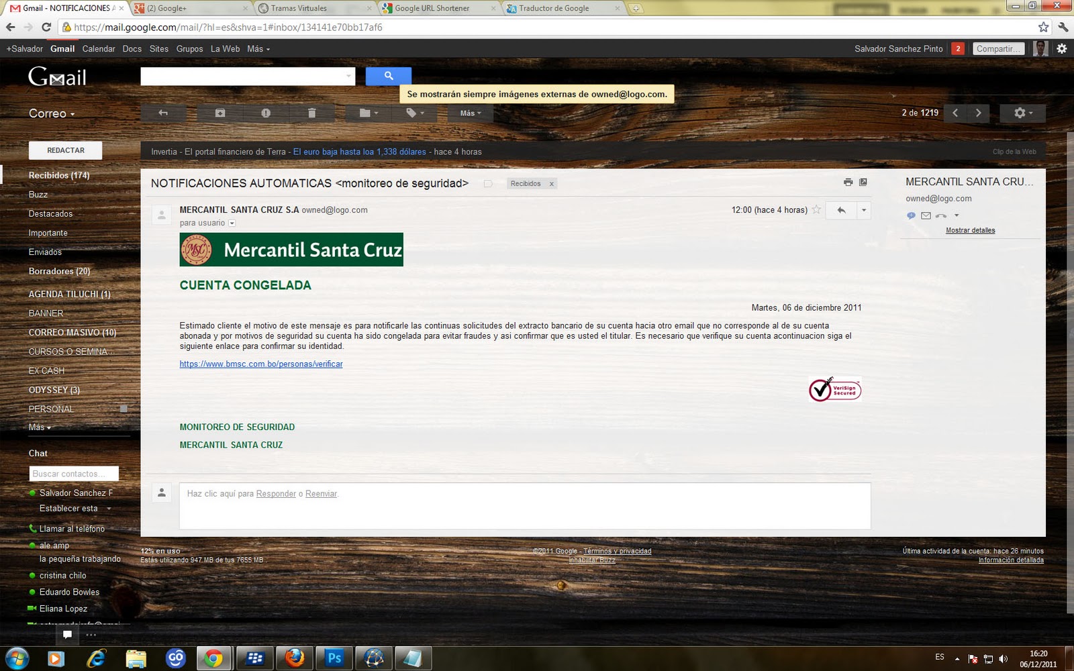
Task: Reload the page in Chrome
Action: (46, 28)
